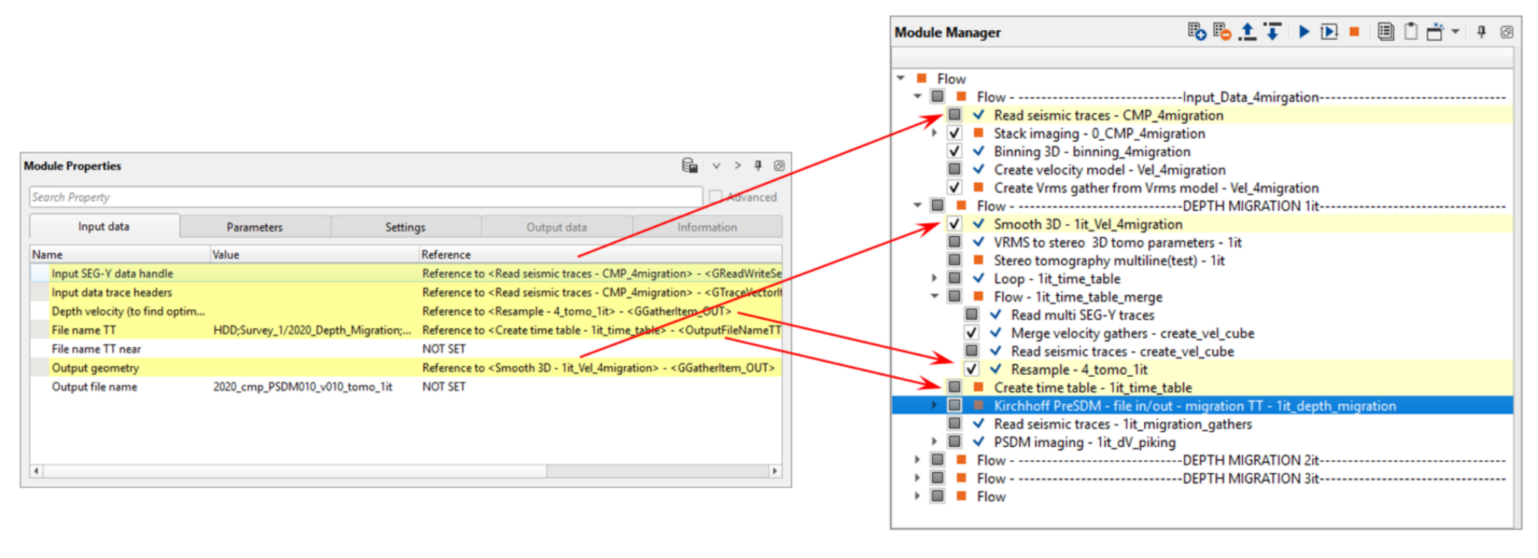Click the remove module icon with minus

[1222, 31]
